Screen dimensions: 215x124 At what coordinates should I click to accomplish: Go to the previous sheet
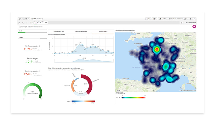(x=190, y=19)
